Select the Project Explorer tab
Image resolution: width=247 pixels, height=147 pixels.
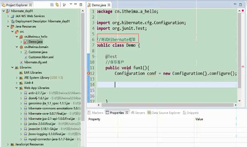tap(17, 5)
